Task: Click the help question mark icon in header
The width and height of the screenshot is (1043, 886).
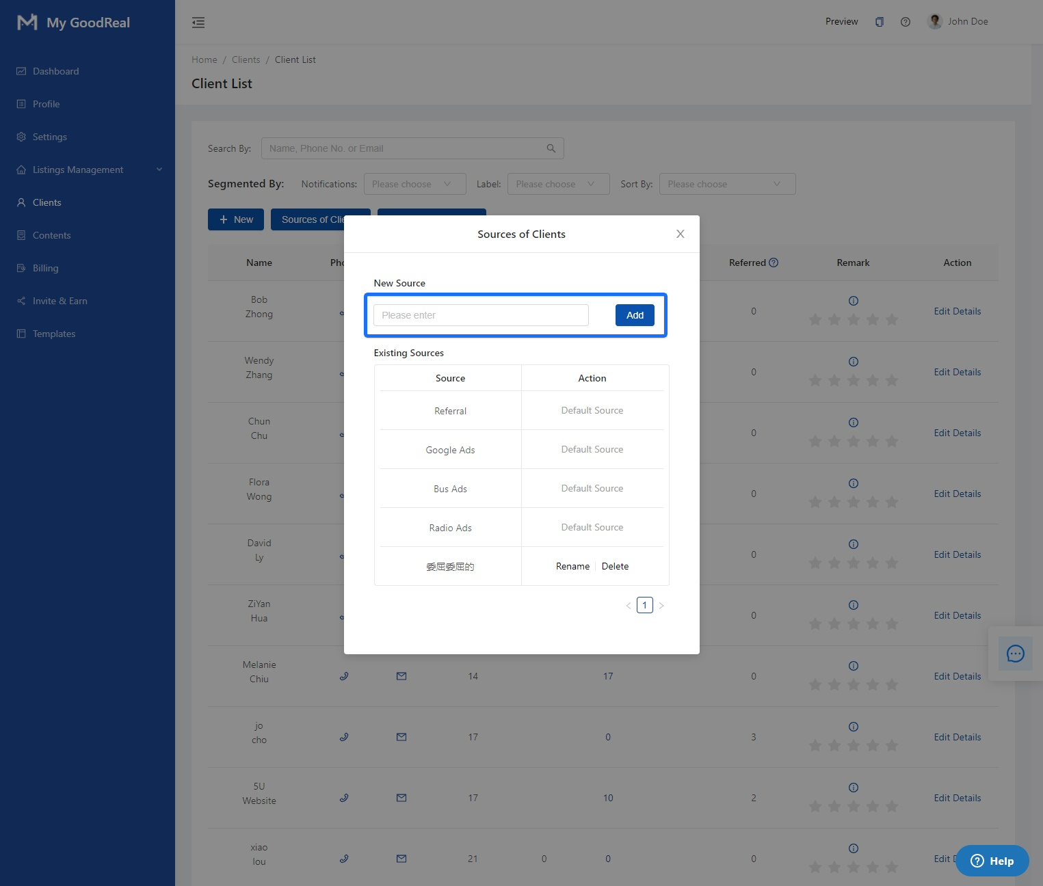Action: pyautogui.click(x=905, y=22)
